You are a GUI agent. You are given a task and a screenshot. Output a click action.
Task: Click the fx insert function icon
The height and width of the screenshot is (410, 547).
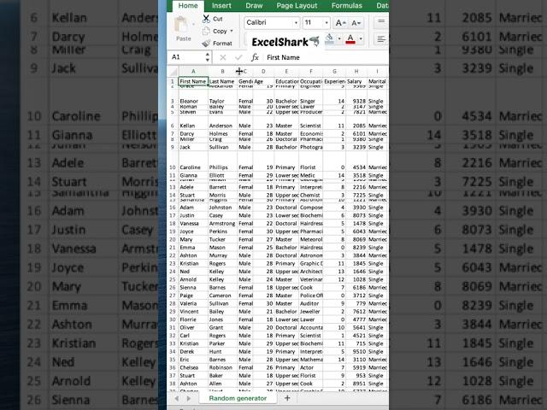click(255, 57)
